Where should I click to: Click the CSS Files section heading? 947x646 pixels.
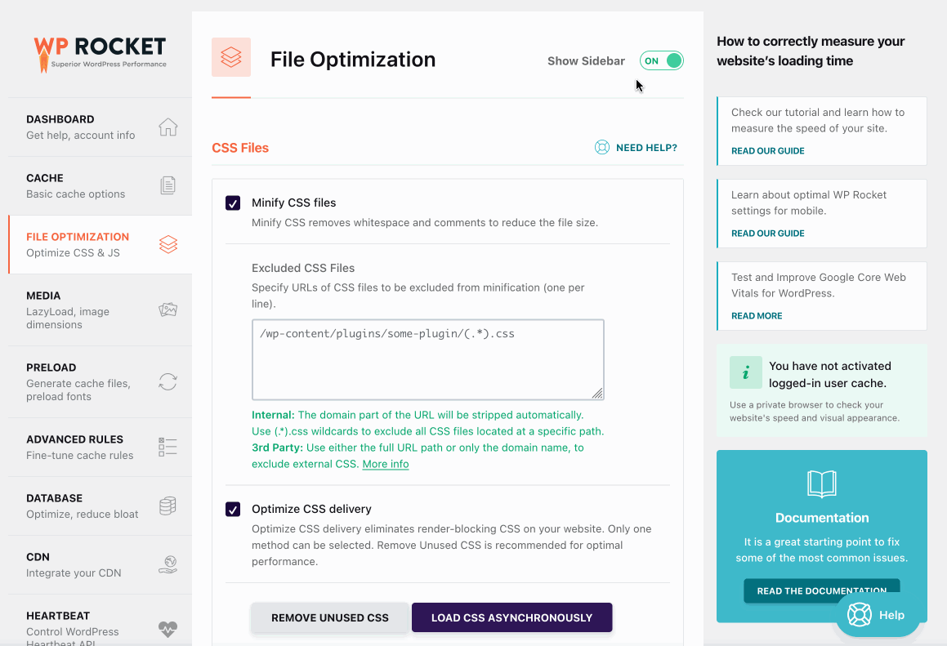[x=240, y=148]
